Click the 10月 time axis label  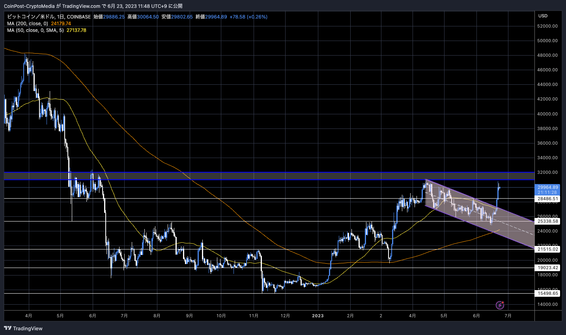click(221, 316)
